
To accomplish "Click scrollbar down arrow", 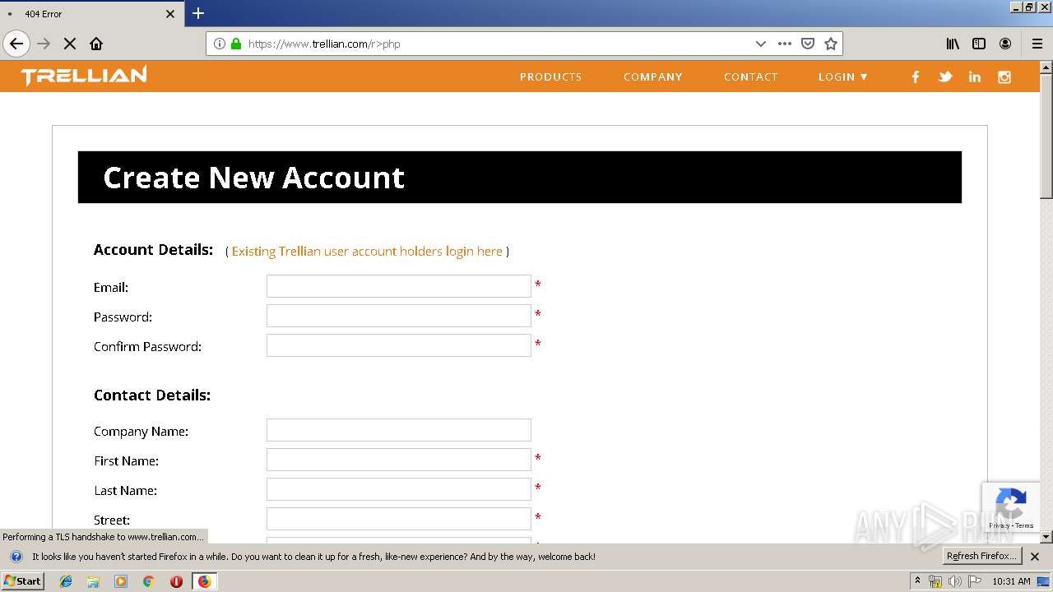I will click(1046, 537).
